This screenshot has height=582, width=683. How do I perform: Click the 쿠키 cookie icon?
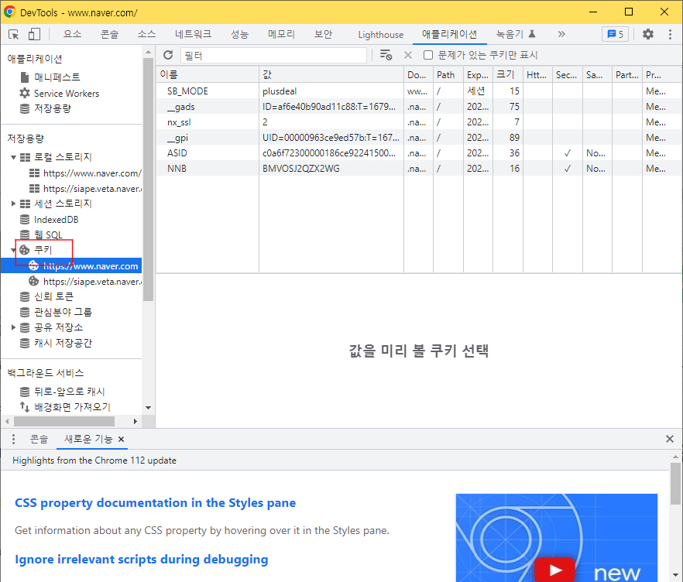(25, 250)
